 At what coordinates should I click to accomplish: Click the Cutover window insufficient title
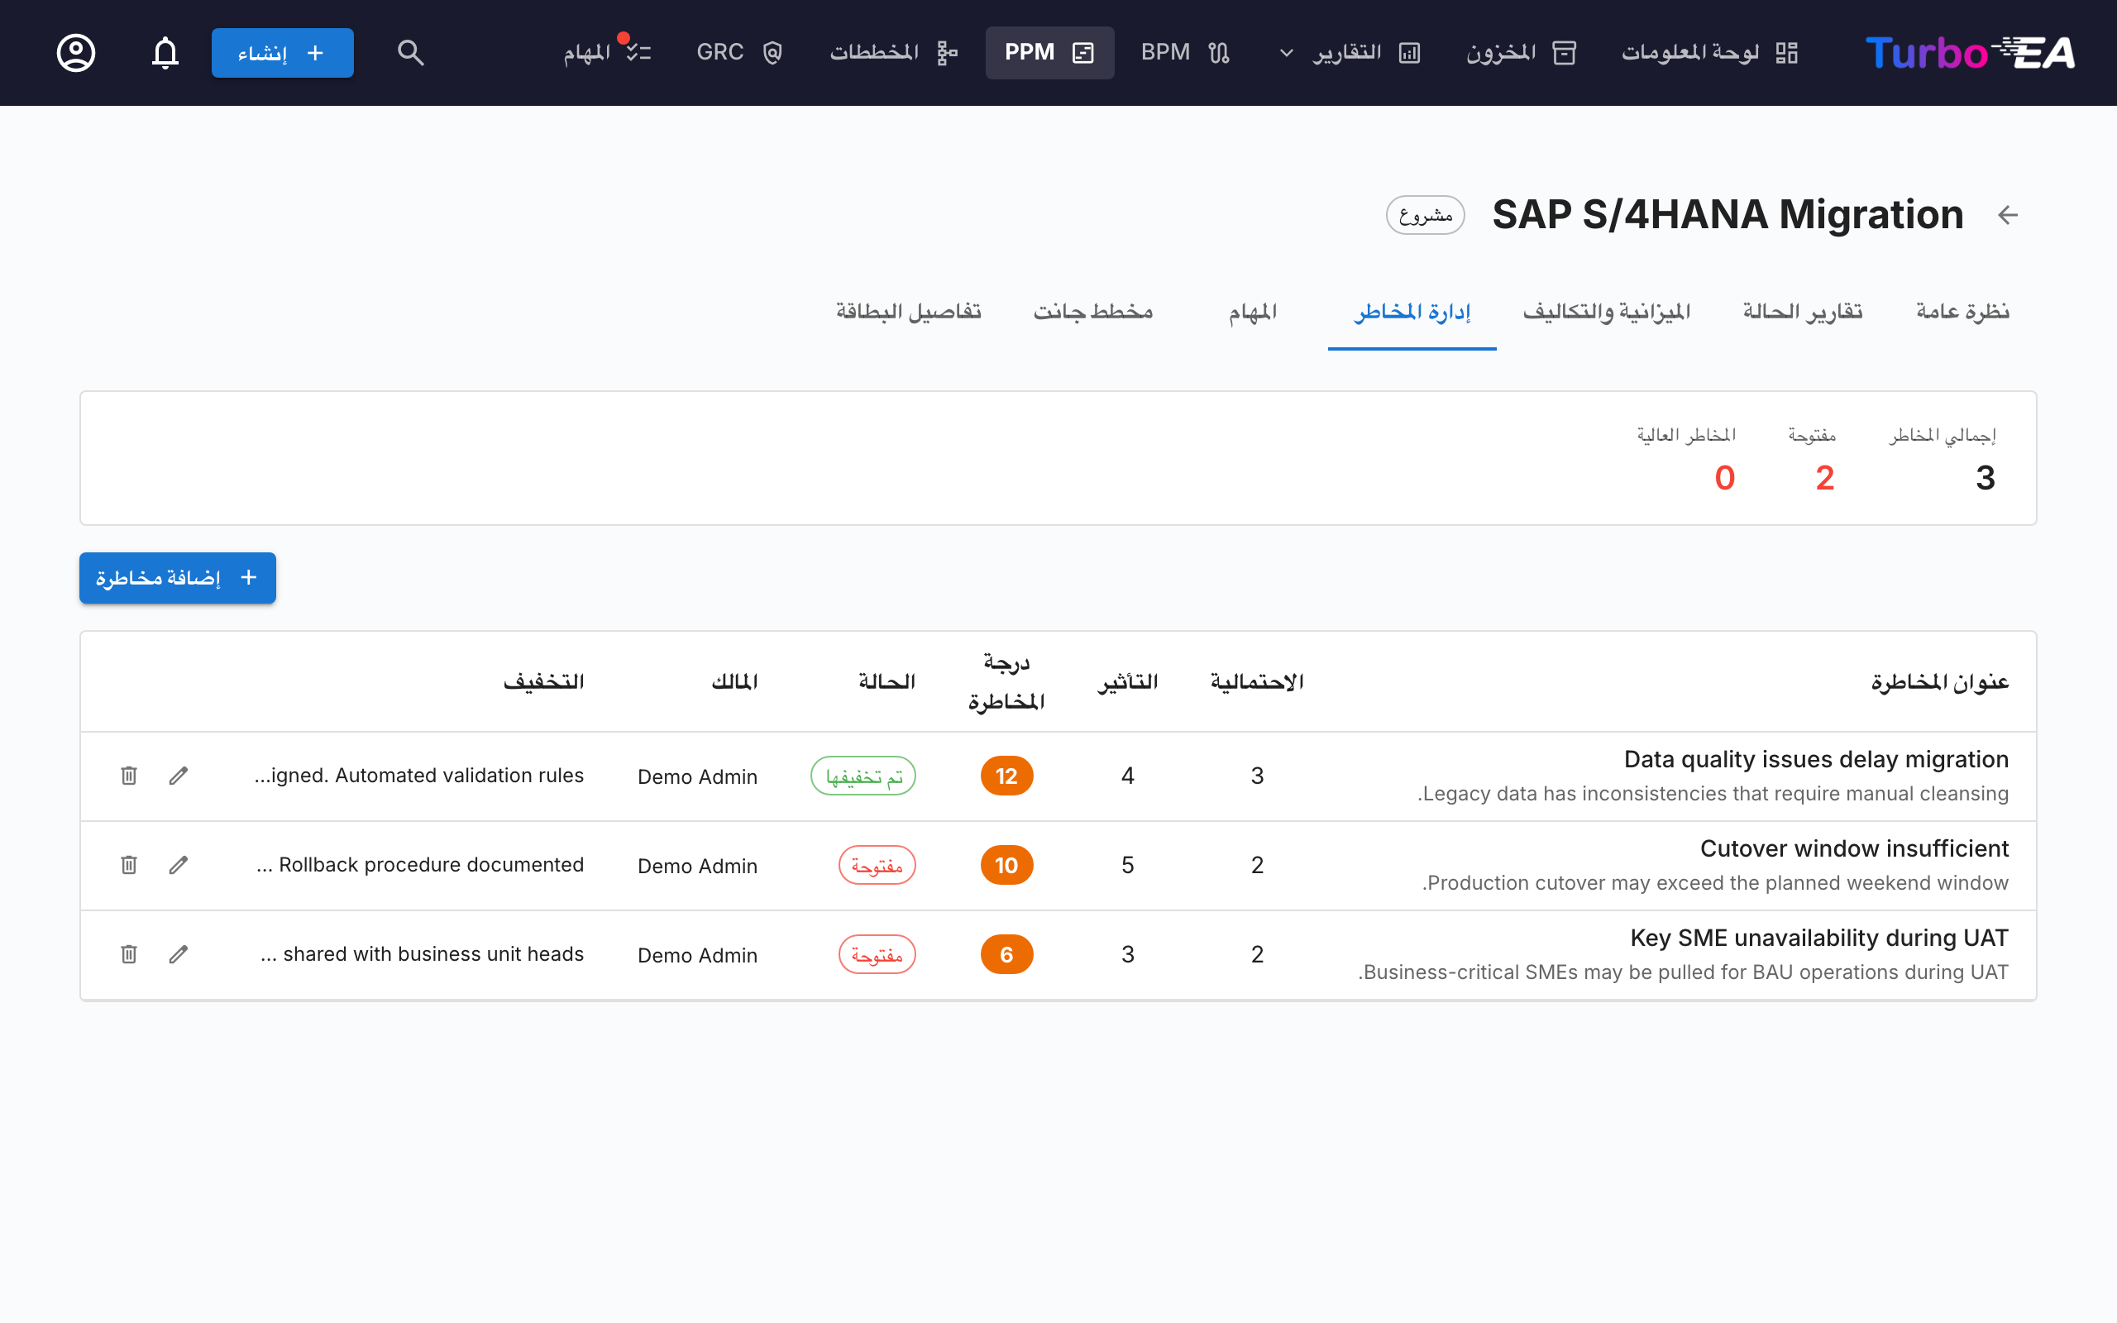(x=1855, y=848)
